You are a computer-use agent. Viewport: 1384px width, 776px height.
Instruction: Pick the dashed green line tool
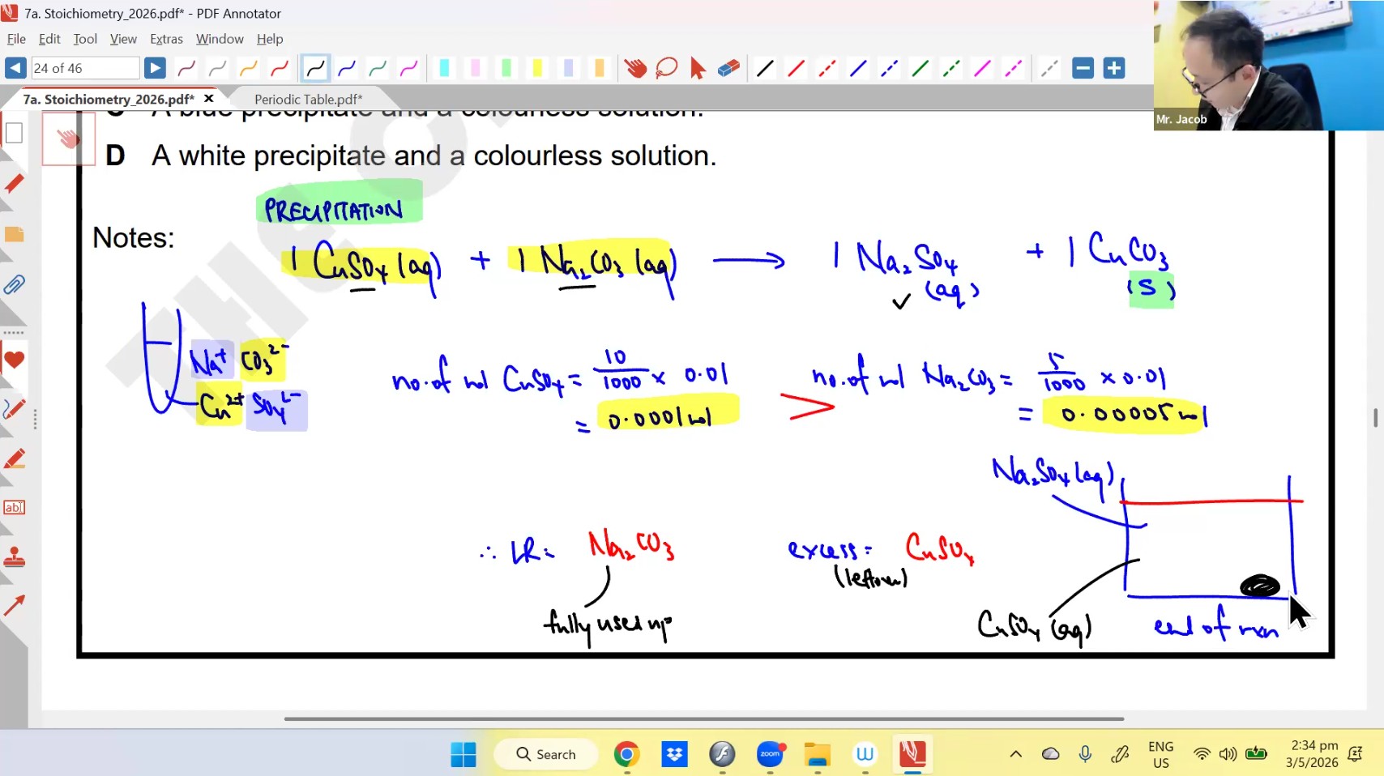[x=951, y=68]
